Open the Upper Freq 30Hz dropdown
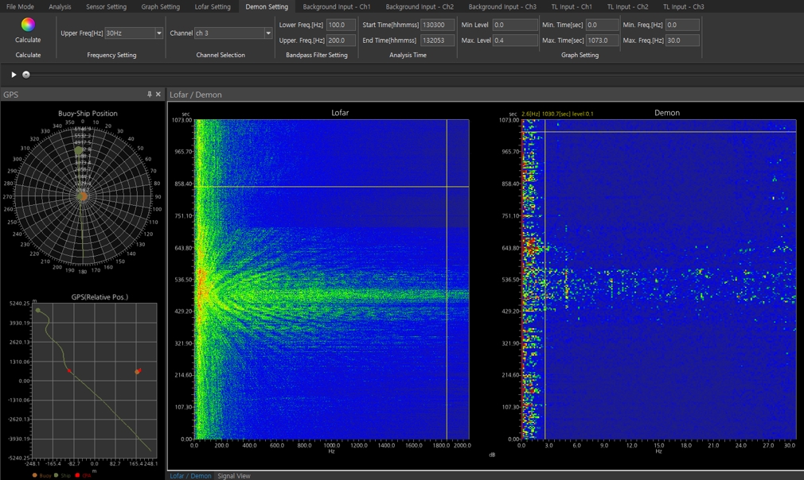 (x=159, y=33)
